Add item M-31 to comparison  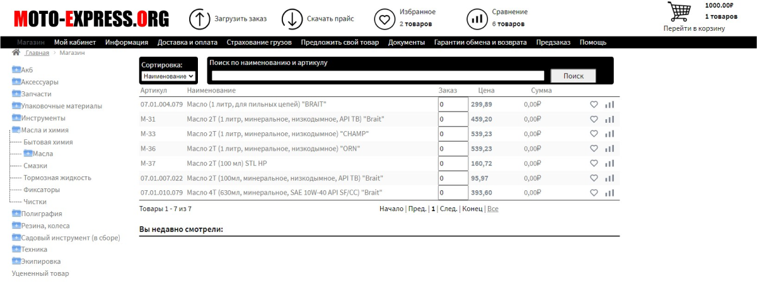click(610, 119)
